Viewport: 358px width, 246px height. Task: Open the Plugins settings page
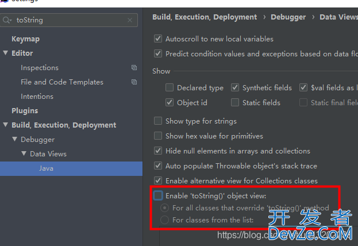pos(25,110)
